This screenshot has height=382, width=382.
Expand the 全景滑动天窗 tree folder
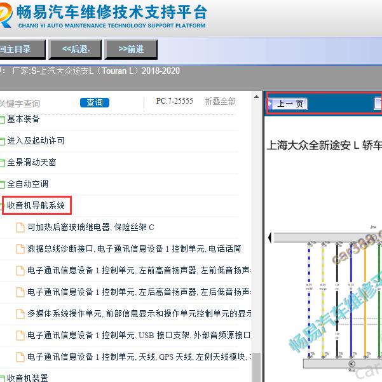coord(31,163)
